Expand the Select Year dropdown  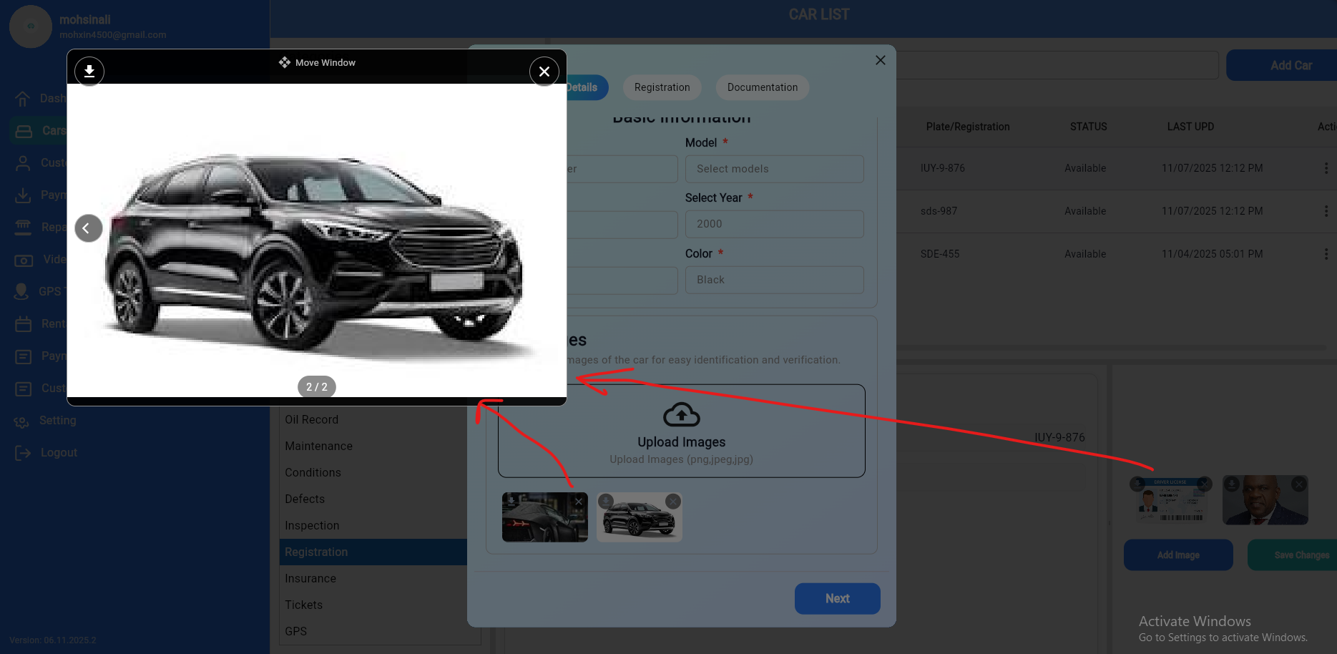(x=774, y=224)
